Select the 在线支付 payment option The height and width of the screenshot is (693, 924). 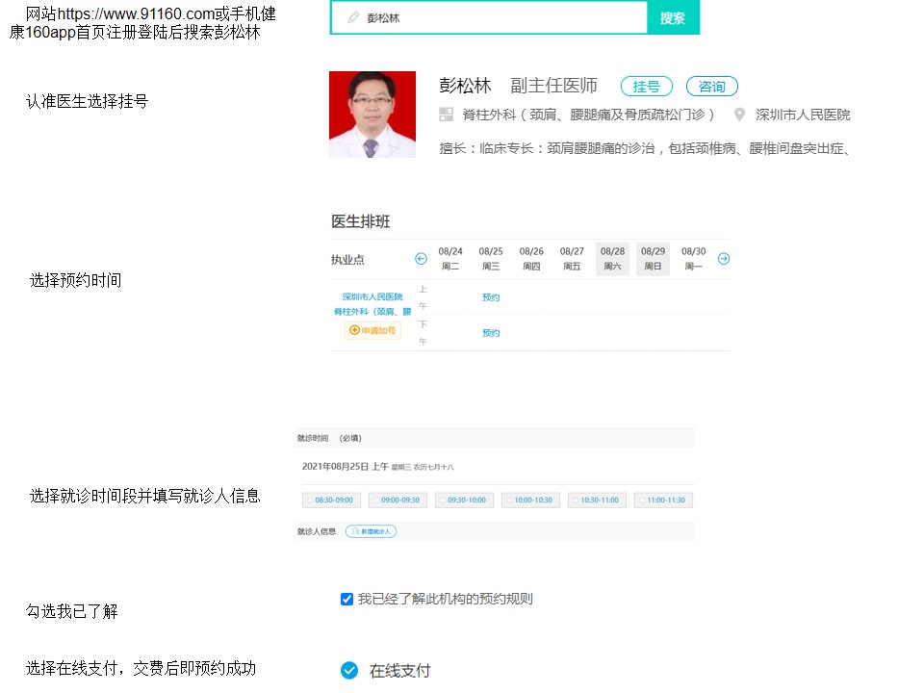(349, 671)
